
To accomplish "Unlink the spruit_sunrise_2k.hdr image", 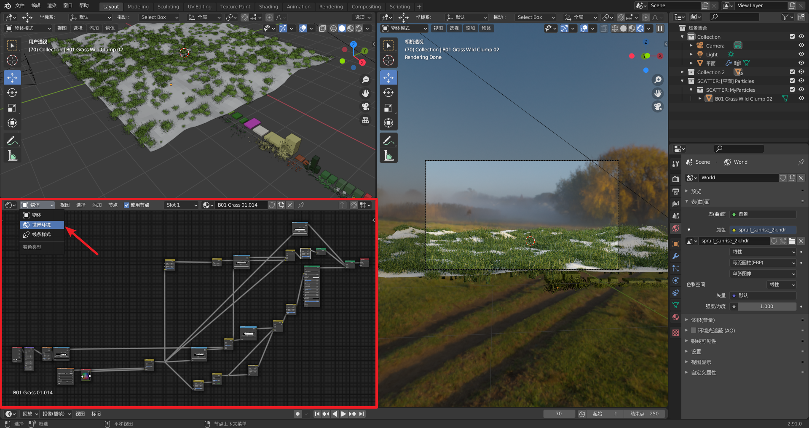I will coord(801,241).
